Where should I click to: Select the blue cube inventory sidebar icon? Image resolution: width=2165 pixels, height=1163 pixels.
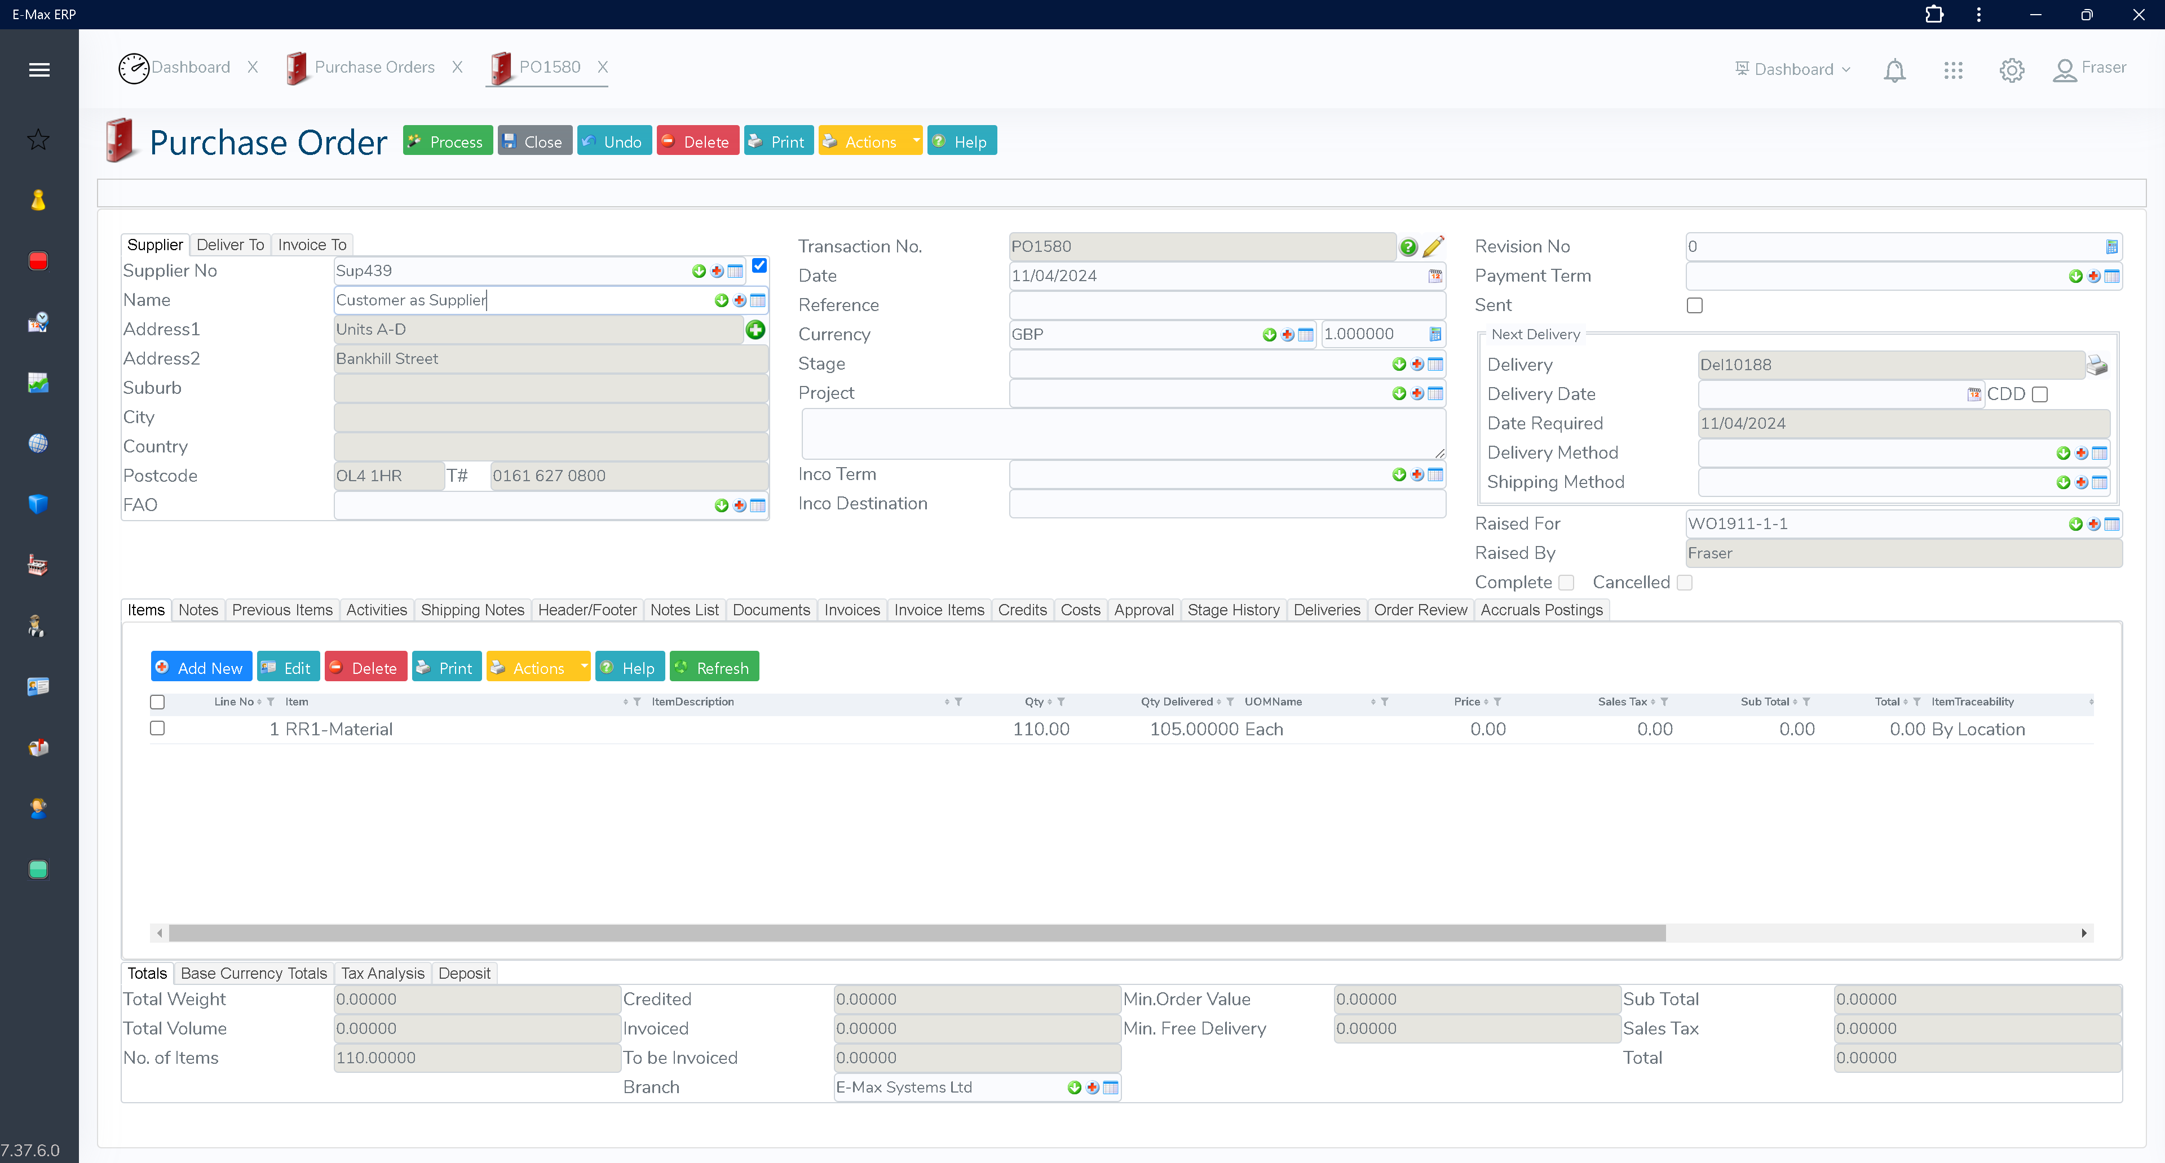(x=38, y=504)
